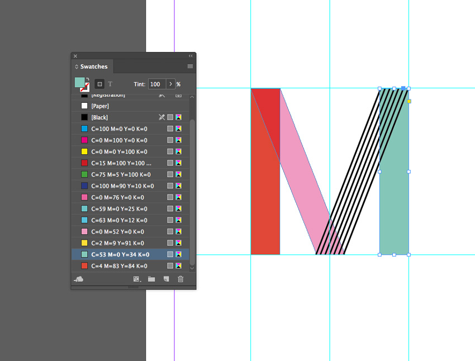Screen dimensions: 475x361
Task: Swap fill and stroke arrow icon
Action: tap(88, 79)
